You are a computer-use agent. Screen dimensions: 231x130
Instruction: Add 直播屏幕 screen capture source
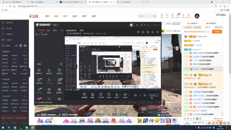84,95
